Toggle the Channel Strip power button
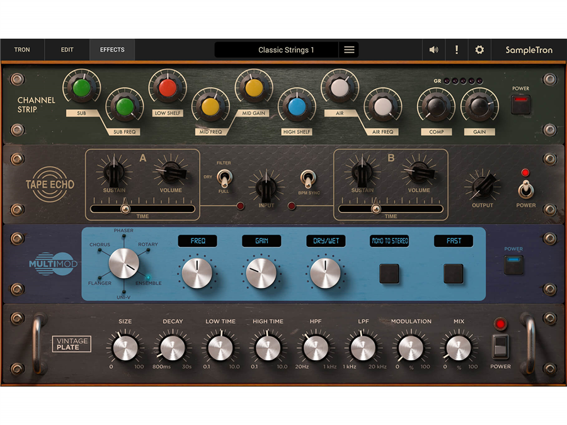 pos(520,104)
